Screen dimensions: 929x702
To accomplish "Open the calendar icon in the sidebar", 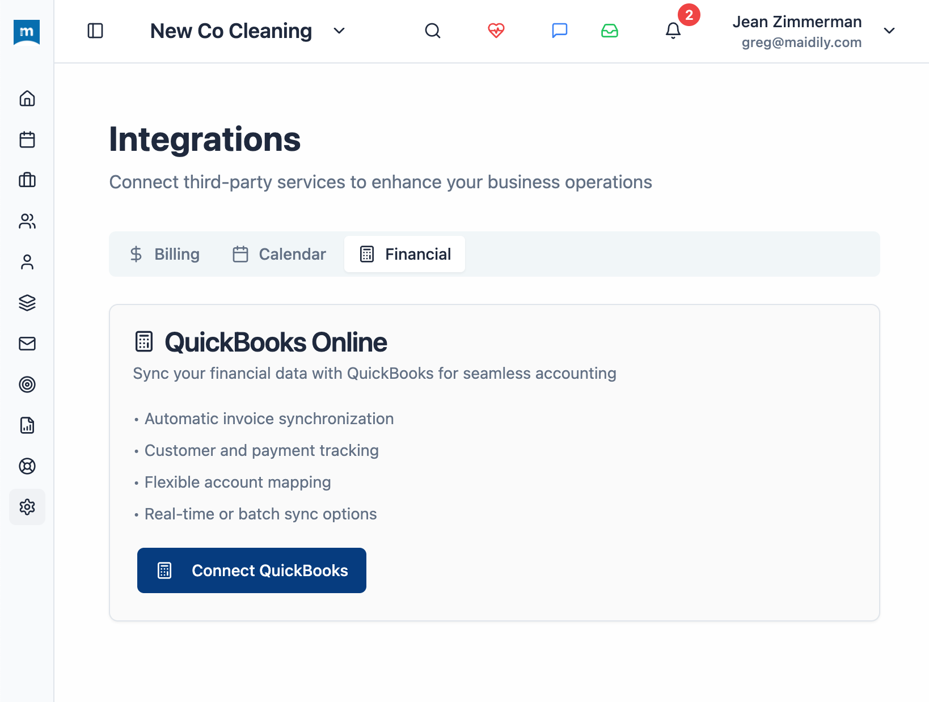I will [x=27, y=140].
